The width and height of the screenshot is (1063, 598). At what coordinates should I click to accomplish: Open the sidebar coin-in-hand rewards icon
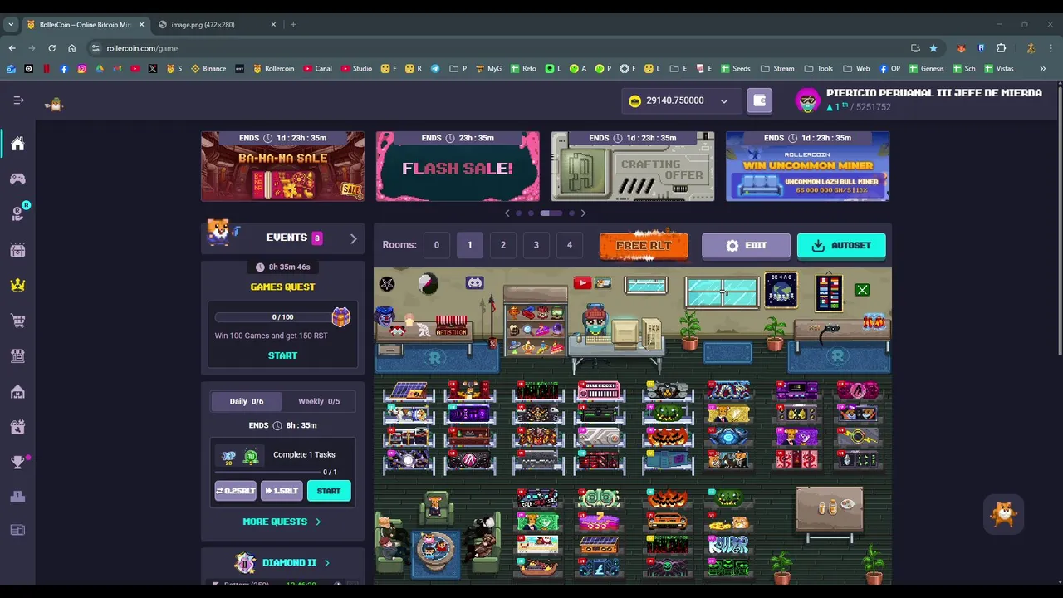(17, 213)
